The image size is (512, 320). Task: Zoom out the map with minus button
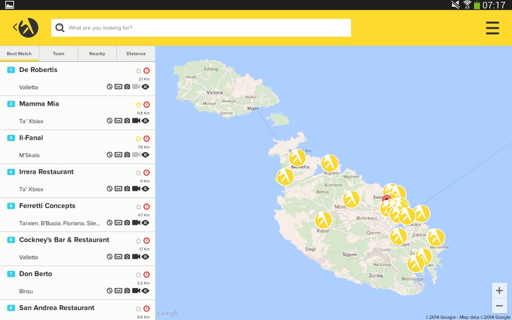pyautogui.click(x=499, y=306)
